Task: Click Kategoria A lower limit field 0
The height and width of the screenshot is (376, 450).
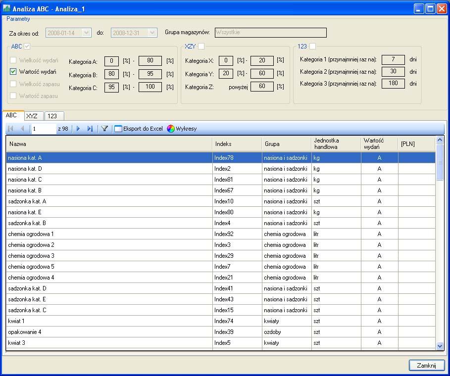Action: pyautogui.click(x=112, y=61)
